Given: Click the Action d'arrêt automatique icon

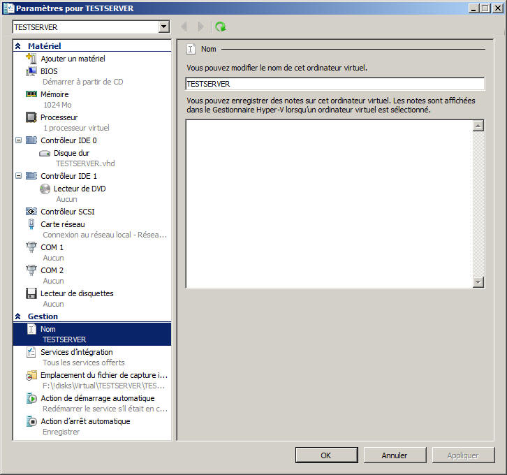Looking at the screenshot, I should pyautogui.click(x=31, y=421).
